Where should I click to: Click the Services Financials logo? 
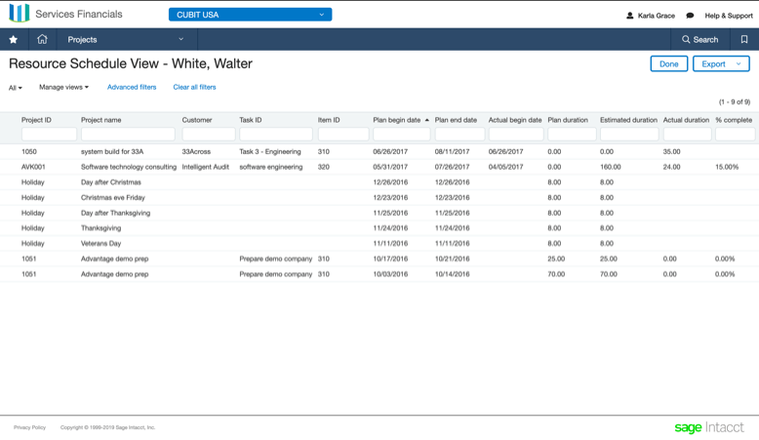(x=20, y=13)
